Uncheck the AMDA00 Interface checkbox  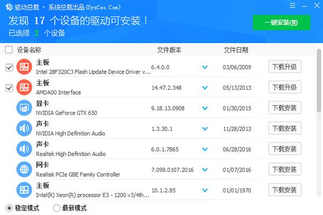pos(9,88)
